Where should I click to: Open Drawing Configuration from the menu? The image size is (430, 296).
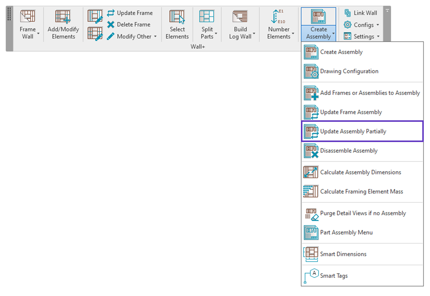(349, 71)
